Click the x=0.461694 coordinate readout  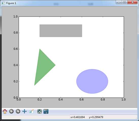click(78, 117)
